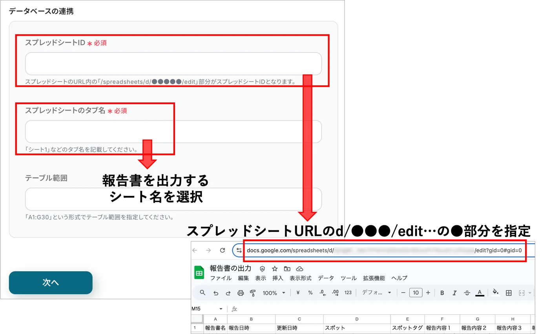Viewport: 540px width, 334px height.
Task: Open the Google Sheets home icon
Action: [199, 272]
